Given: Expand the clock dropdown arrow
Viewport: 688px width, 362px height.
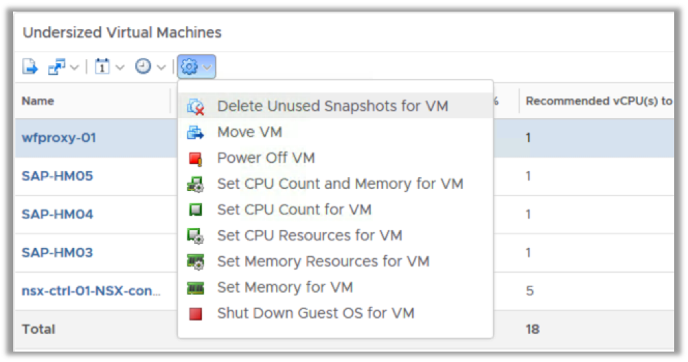Looking at the screenshot, I should point(161,67).
